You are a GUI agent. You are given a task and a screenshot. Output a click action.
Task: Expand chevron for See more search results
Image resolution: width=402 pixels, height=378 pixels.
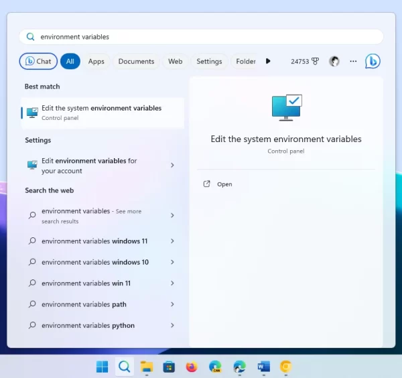[172, 215]
